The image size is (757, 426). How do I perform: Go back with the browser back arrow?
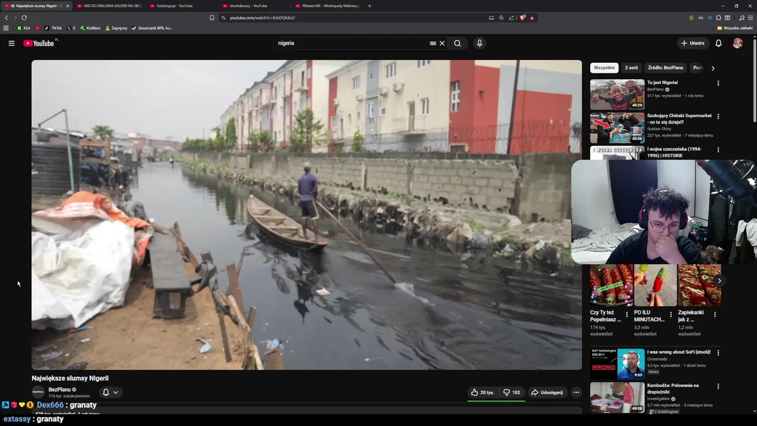coord(7,18)
